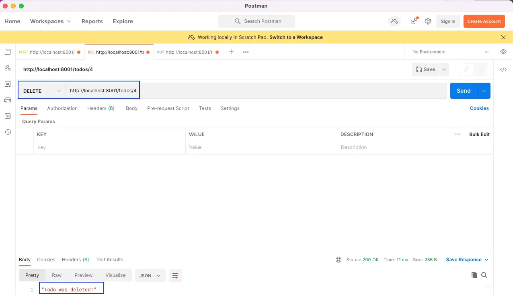Close the Scratch Pad yellow banner
Screen dimensions: 513x295
[x=503, y=37]
